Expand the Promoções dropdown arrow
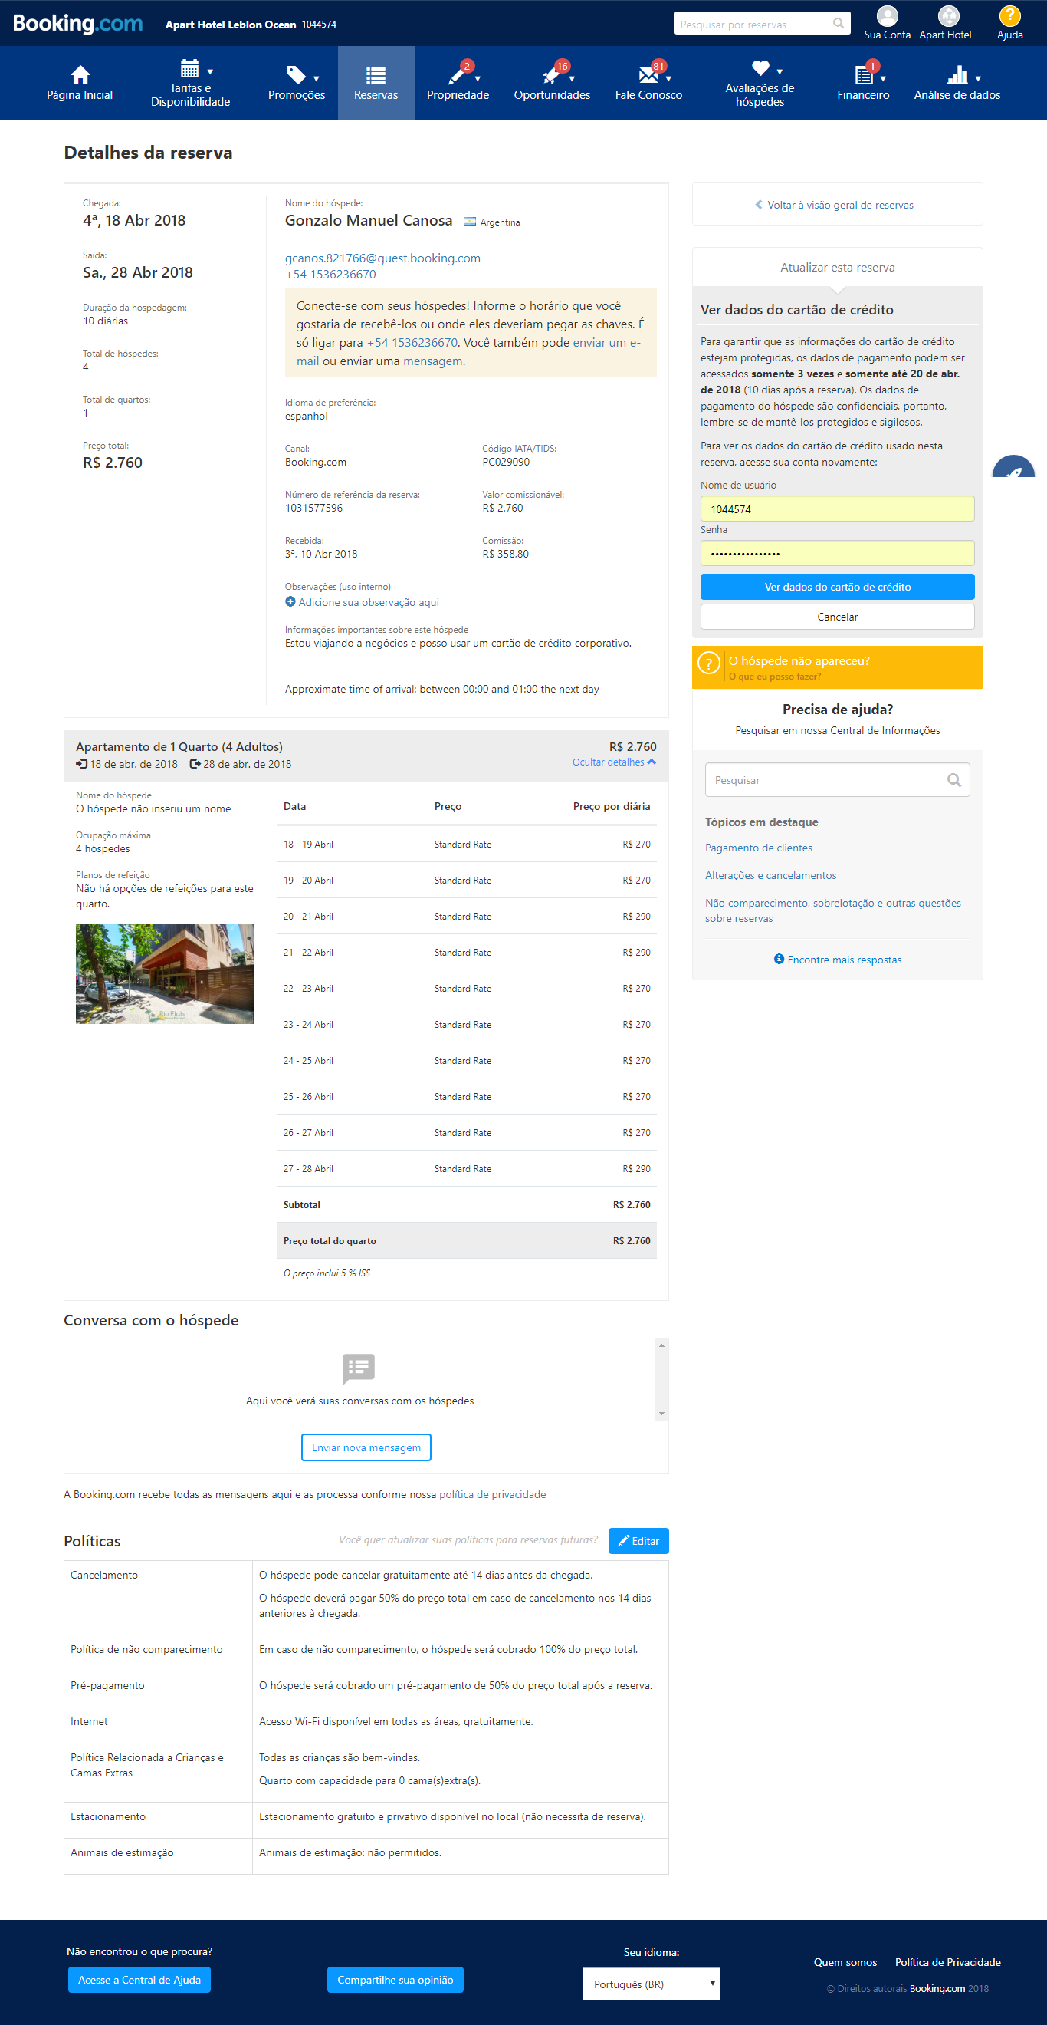 [317, 78]
